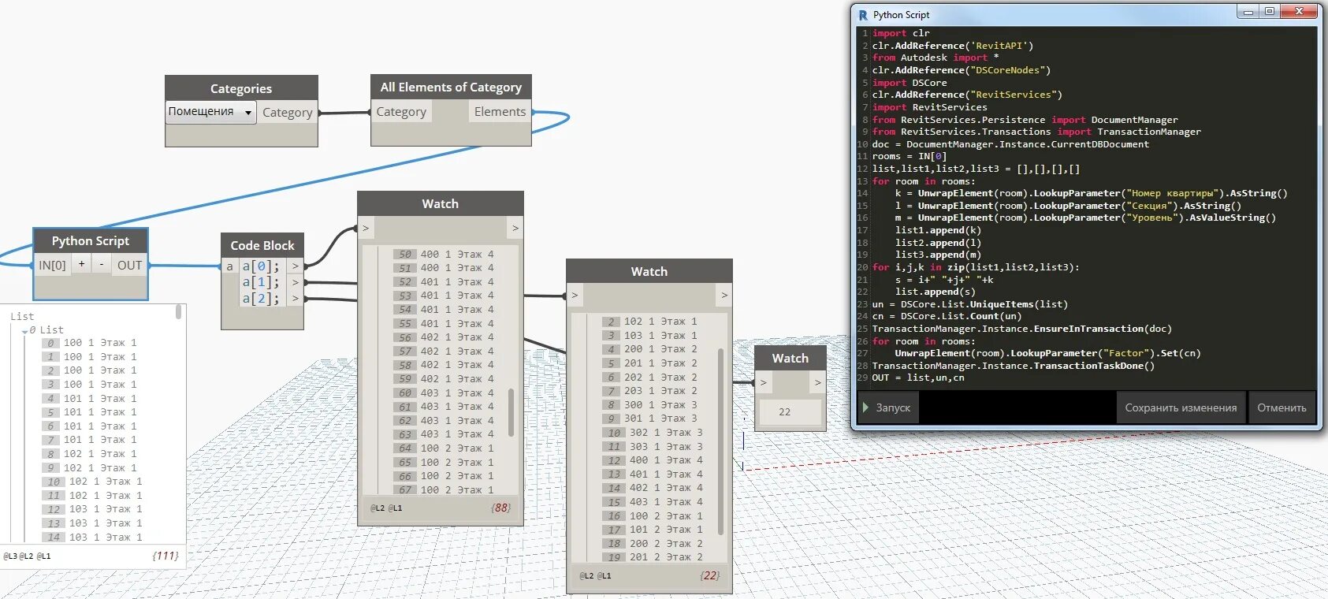The width and height of the screenshot is (1328, 599).
Task: Minimize the Python Script editor window
Action: coord(1247,11)
